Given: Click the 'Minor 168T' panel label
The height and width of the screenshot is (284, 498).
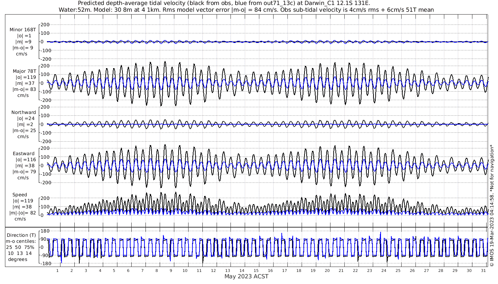Looking at the screenshot, I should pos(23,29).
